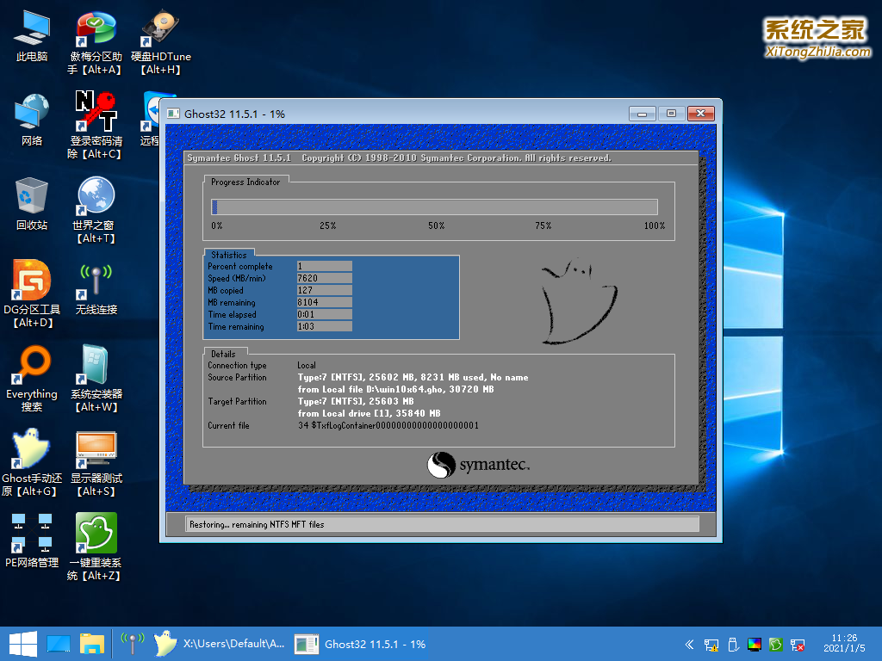The width and height of the screenshot is (882, 661).
Task: Open the 一键重装系统 desktop icon
Action: (96, 534)
